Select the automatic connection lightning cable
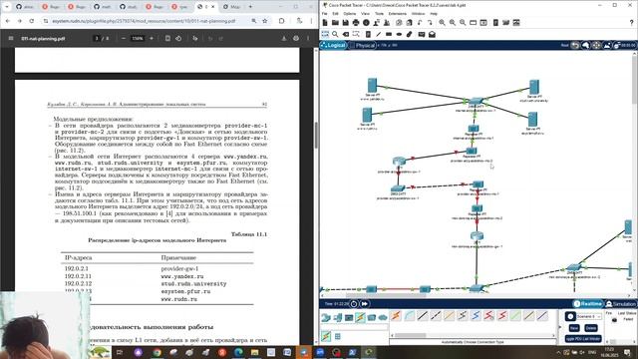This screenshot has width=638, height=359. click(396, 316)
